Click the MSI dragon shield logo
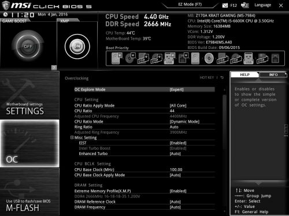This screenshot has width=289, height=216. [6, 5]
